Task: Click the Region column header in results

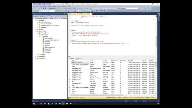Action: 80,61
